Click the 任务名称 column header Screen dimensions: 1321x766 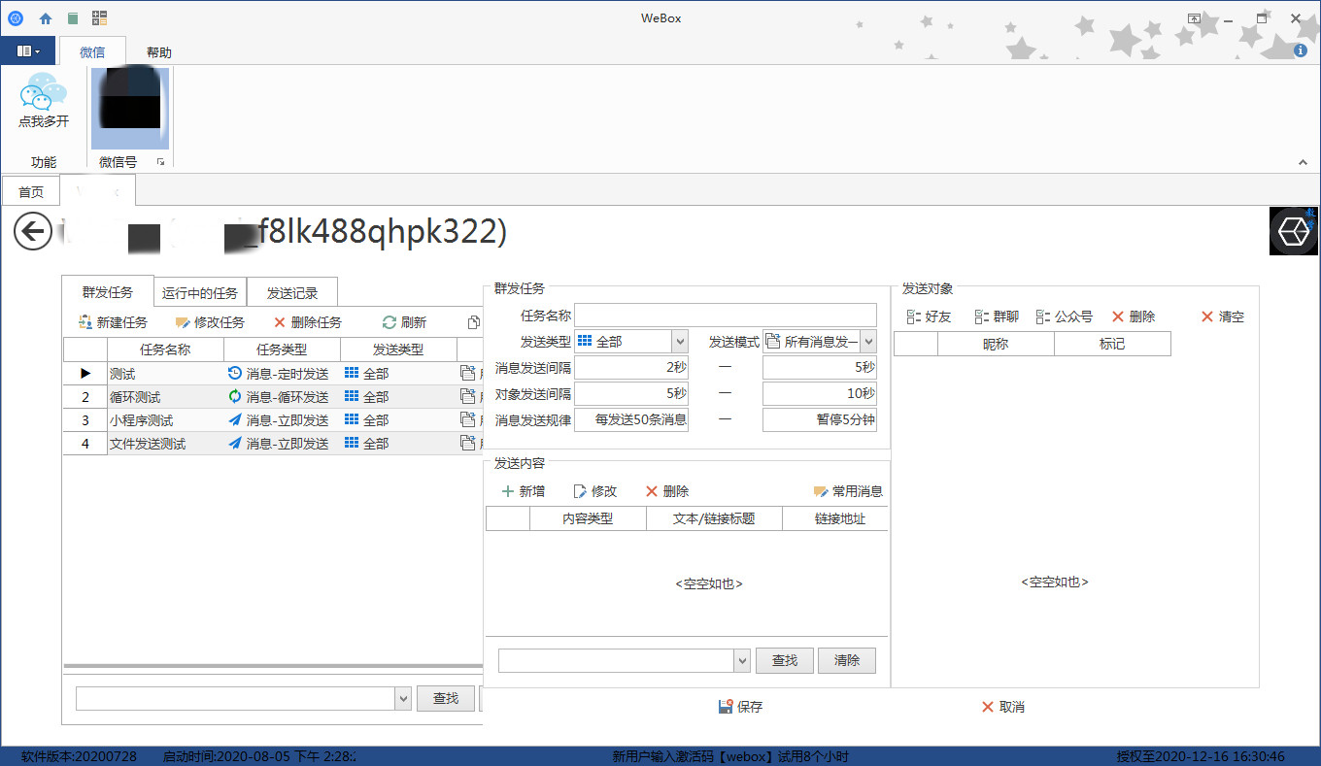[x=165, y=350]
